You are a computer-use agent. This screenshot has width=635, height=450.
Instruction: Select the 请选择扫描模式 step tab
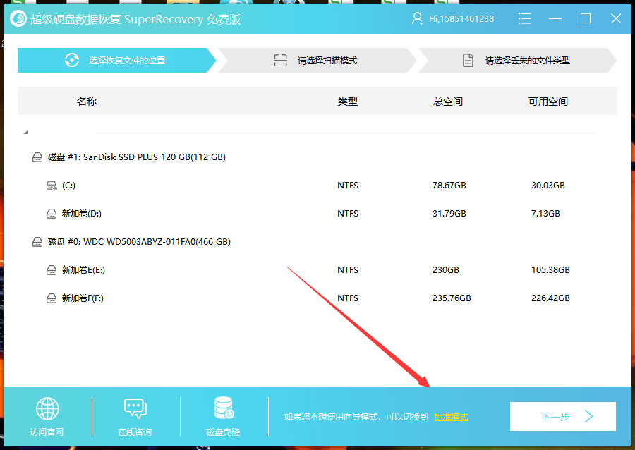tap(317, 60)
